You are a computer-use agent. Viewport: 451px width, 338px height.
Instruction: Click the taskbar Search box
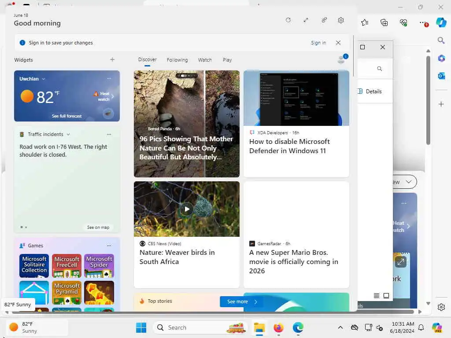tap(200, 327)
